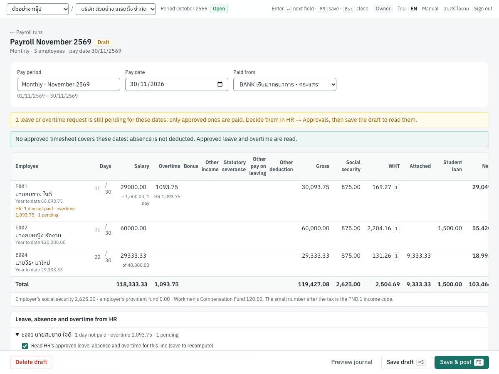Go back via Payroll runs arrow link
The image size is (499, 374).
click(x=26, y=32)
